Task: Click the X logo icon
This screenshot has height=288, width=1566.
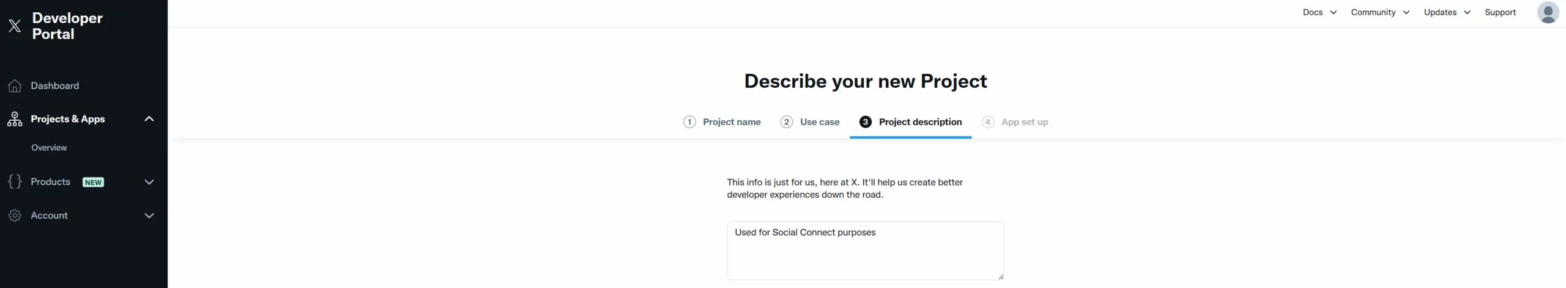Action: click(15, 26)
